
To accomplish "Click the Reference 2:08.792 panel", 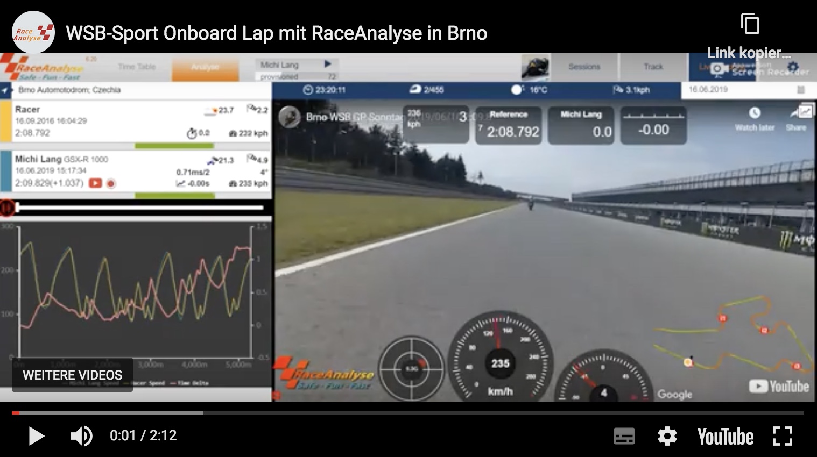I will pyautogui.click(x=509, y=125).
